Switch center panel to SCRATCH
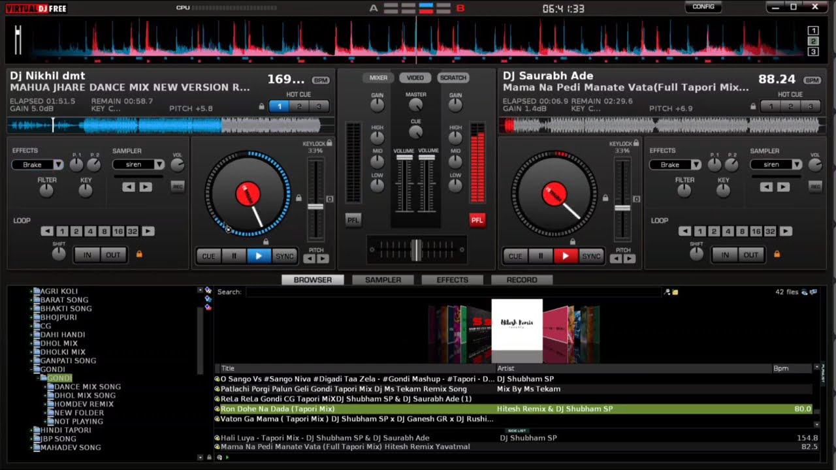836x470 pixels. click(x=453, y=78)
